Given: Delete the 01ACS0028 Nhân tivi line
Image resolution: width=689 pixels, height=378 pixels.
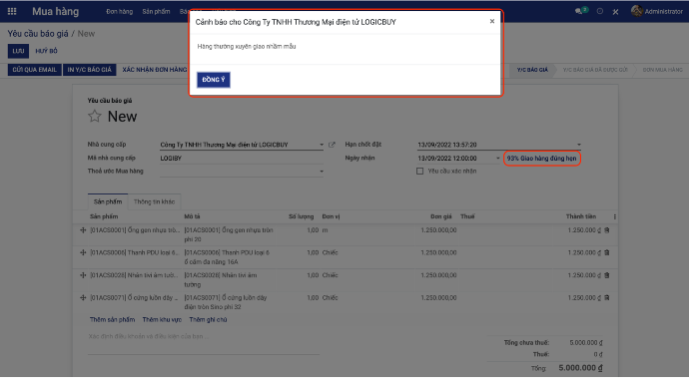Looking at the screenshot, I should click(x=607, y=275).
